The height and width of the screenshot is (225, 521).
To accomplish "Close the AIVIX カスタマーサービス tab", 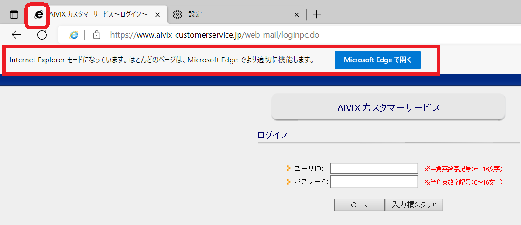I will [x=158, y=14].
